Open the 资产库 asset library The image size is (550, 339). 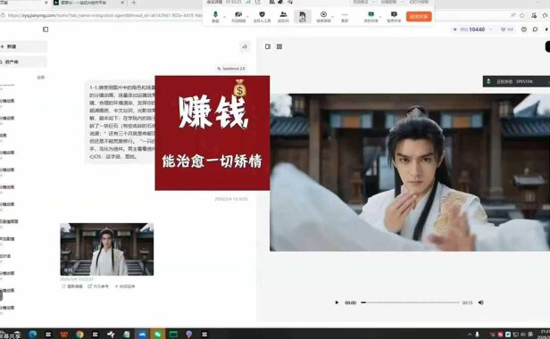[23, 62]
